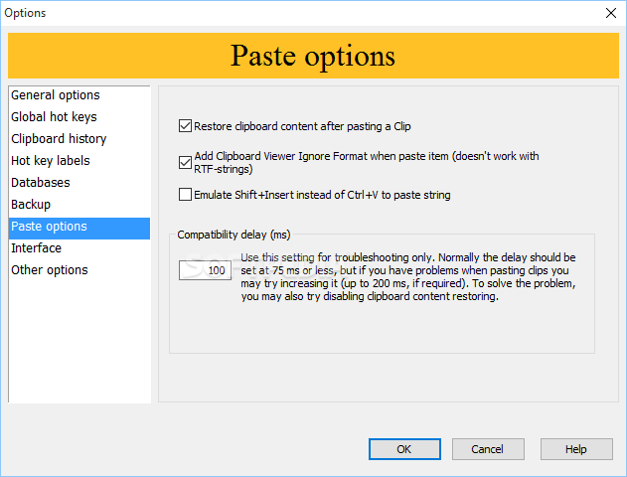Open Help for options
Image resolution: width=627 pixels, height=477 pixels.
(576, 449)
